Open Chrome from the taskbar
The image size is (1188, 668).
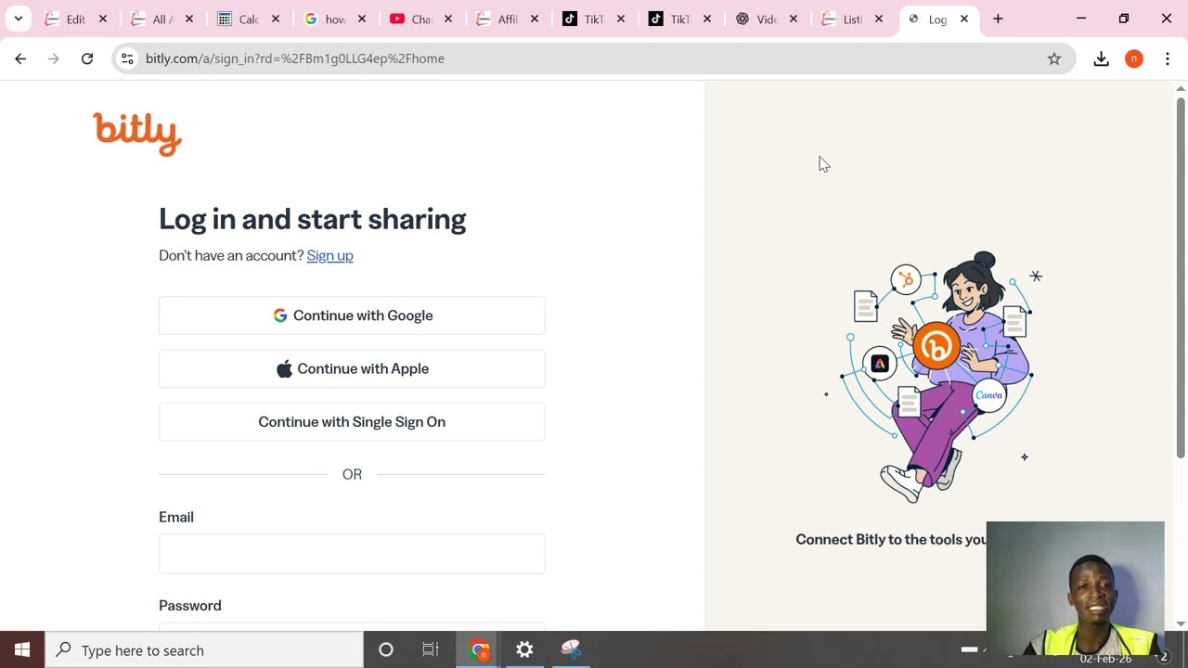click(x=479, y=649)
